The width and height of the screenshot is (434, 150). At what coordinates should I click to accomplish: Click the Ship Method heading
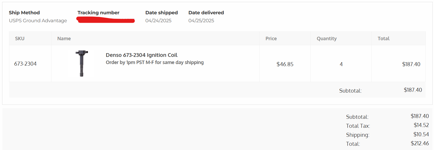click(x=24, y=13)
